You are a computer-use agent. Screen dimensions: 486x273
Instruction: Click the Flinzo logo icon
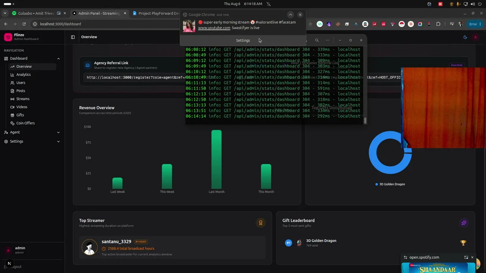pos(8,37)
